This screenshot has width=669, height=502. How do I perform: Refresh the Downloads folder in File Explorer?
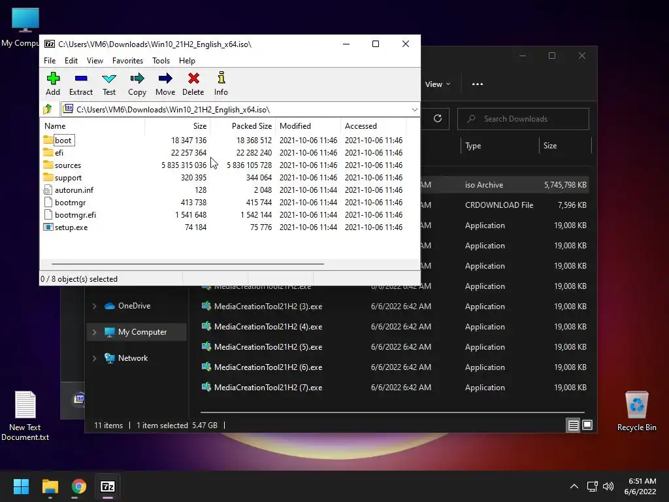(437, 119)
